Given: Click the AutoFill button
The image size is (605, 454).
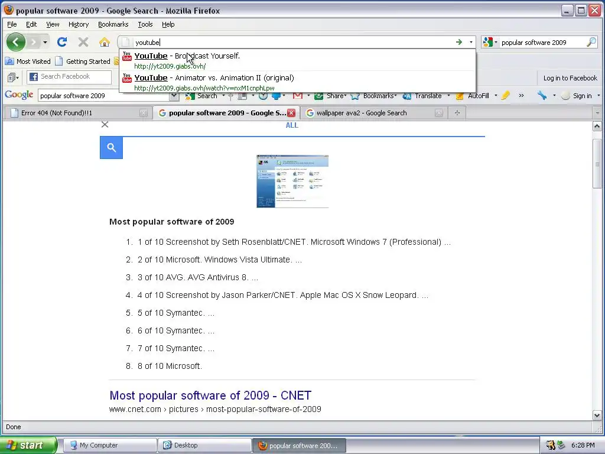Looking at the screenshot, I should (x=472, y=96).
